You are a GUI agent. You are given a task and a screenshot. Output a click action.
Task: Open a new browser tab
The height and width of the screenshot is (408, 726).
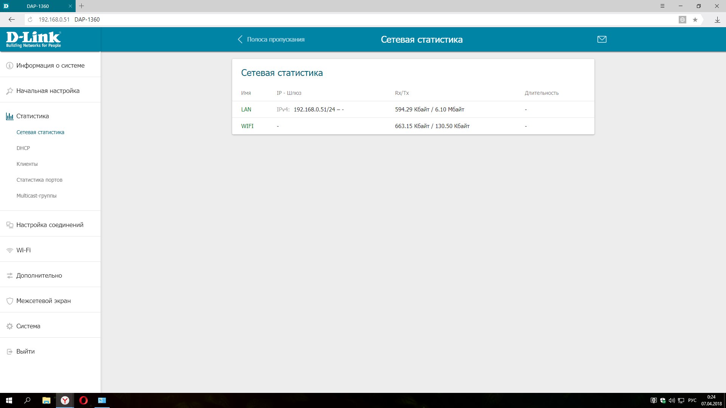pyautogui.click(x=82, y=6)
